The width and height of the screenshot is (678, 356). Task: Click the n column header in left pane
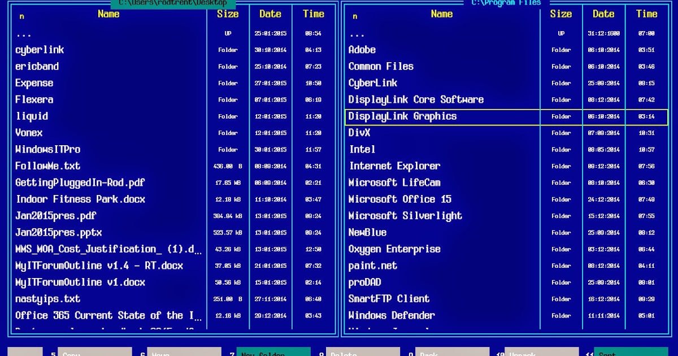point(21,16)
